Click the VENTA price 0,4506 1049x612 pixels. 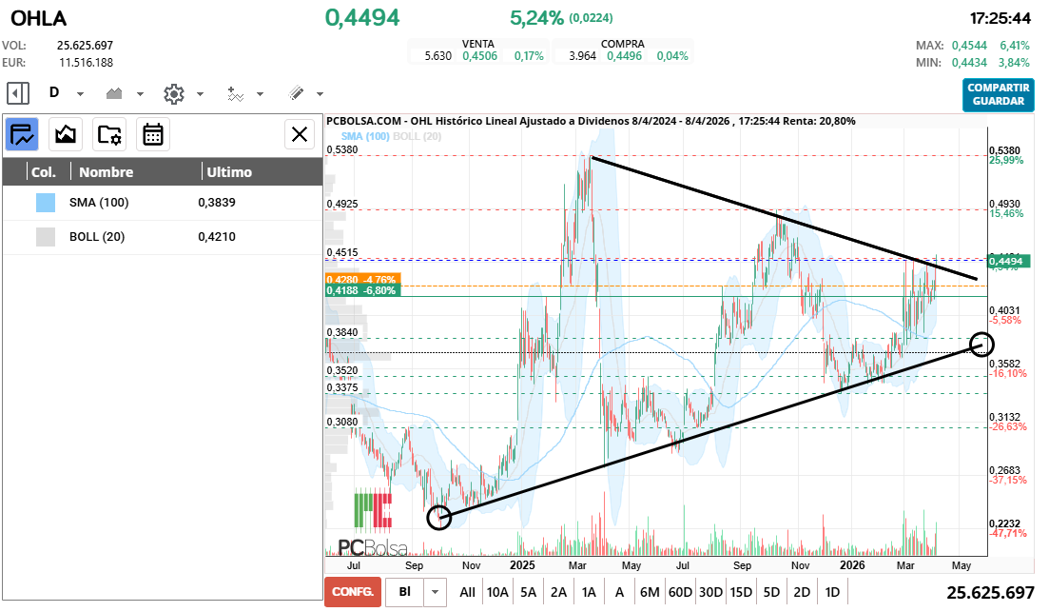click(x=479, y=56)
